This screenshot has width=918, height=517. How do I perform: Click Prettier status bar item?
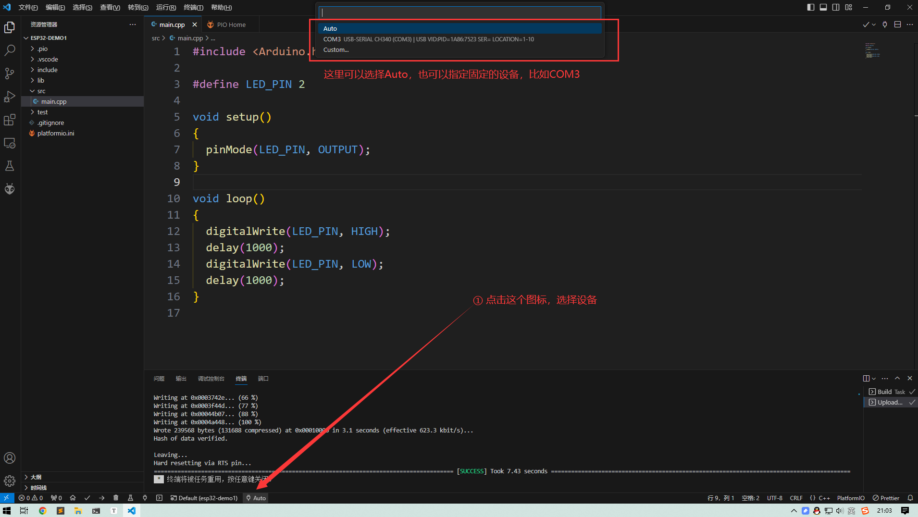click(x=886, y=498)
